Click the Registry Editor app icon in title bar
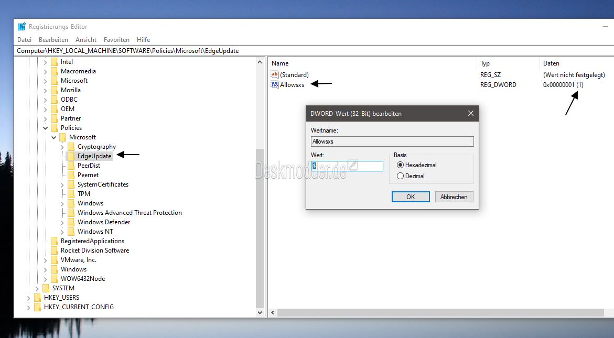Screen dimensions: 614x338 point(21,27)
